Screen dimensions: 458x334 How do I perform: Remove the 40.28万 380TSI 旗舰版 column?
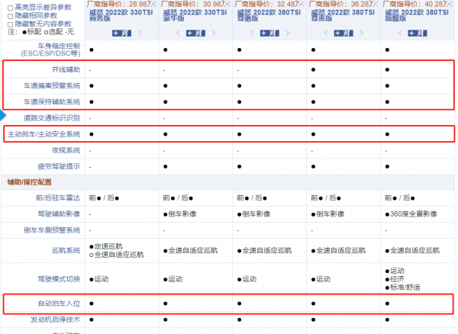[x=450, y=4]
